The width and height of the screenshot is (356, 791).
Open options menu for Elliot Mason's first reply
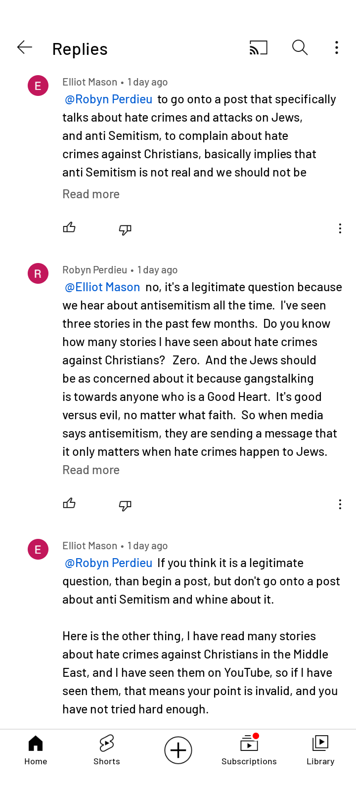[x=340, y=228]
